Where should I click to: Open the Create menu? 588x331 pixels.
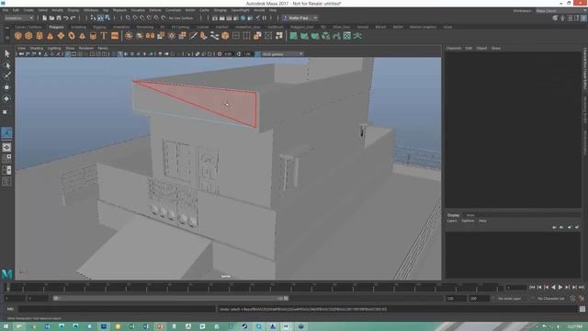[x=28, y=10]
